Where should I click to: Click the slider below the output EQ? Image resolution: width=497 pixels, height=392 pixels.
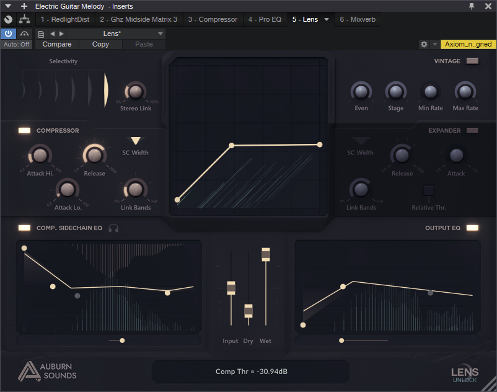pos(341,341)
